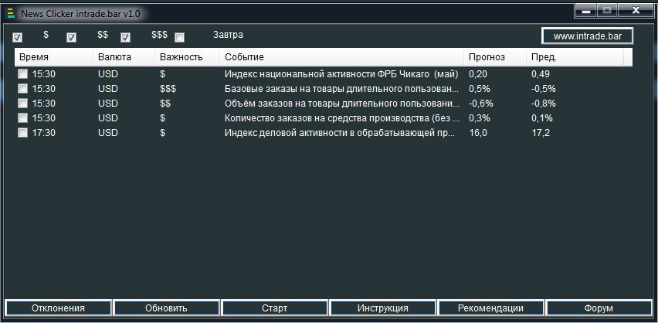658x323 pixels.
Task: Select the 17:30 USD event row checkbox
Action: (23, 133)
